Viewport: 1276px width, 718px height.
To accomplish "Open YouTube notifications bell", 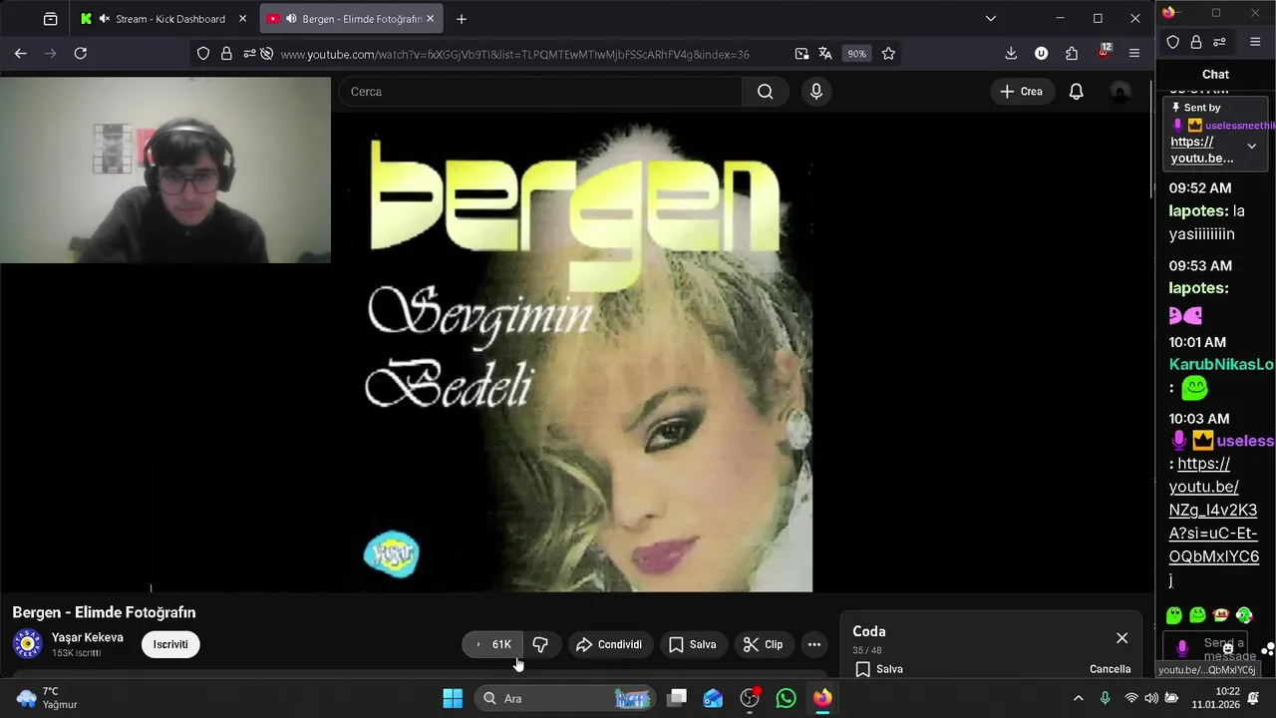I will coord(1077,92).
